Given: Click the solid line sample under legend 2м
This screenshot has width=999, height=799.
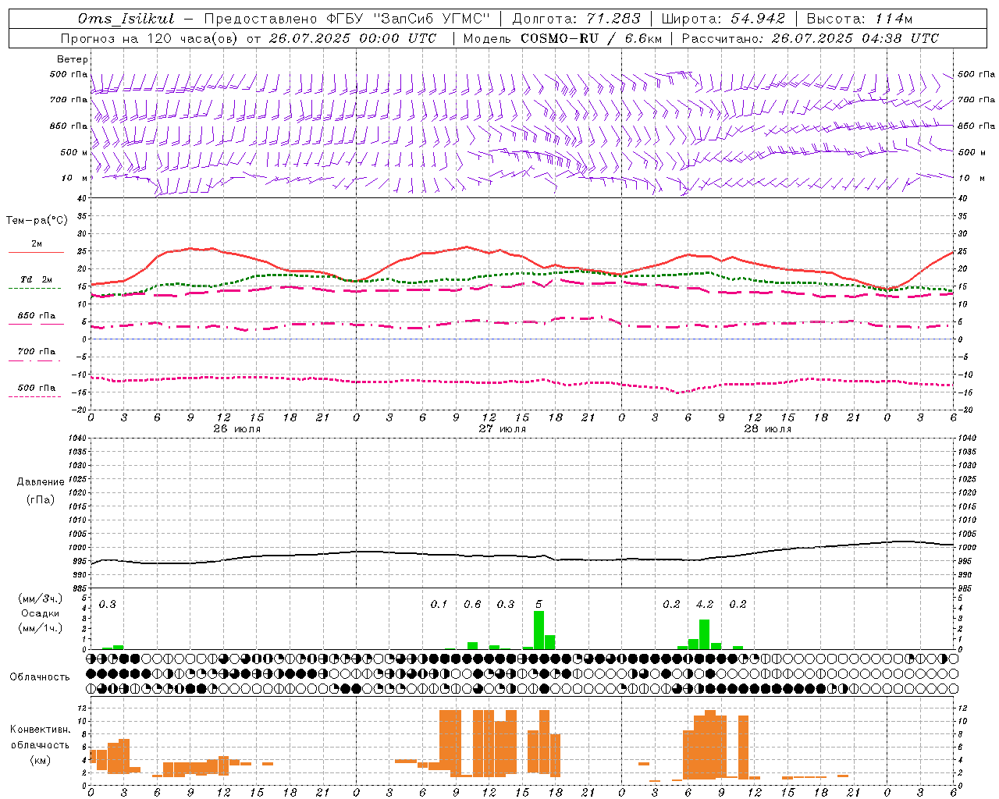Looking at the screenshot, I should click(x=36, y=253).
